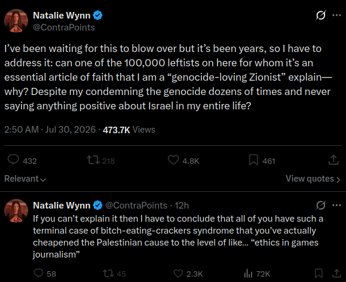The image size is (346, 282).
Task: Click the Grok icon on main tweet
Action: (x=321, y=15)
